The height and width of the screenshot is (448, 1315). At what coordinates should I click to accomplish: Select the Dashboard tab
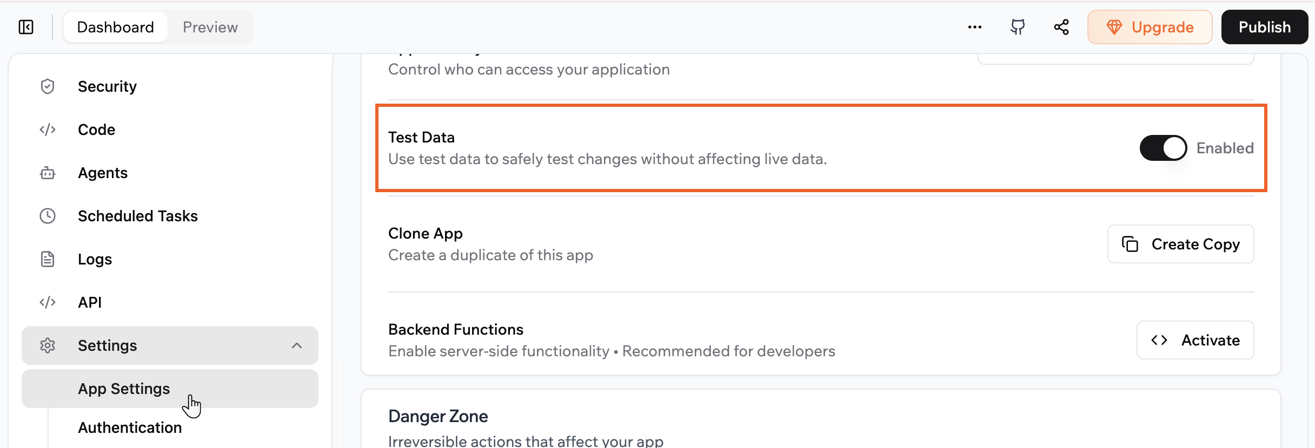pos(115,26)
